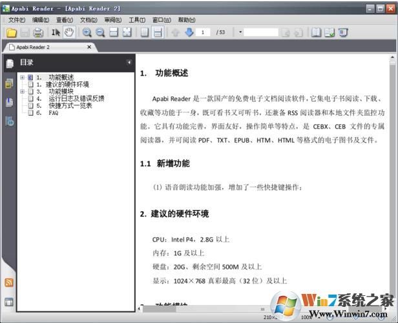Image resolution: width=398 pixels, height=323 pixels.
Task: Click the page number input field
Action: point(203,32)
